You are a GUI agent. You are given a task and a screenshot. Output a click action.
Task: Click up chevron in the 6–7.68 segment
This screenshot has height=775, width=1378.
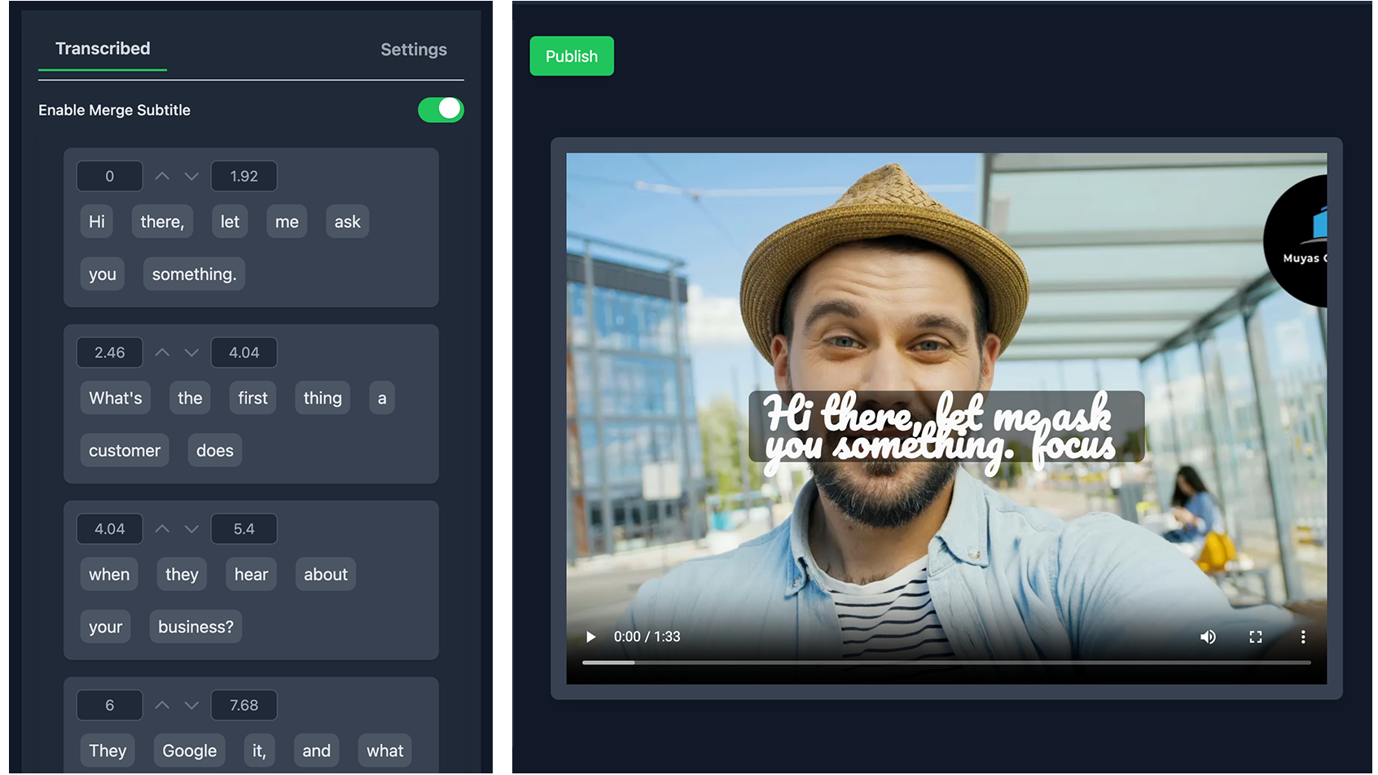point(162,705)
